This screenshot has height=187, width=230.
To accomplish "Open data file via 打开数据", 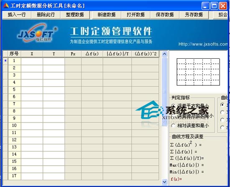I will pos(135,15).
